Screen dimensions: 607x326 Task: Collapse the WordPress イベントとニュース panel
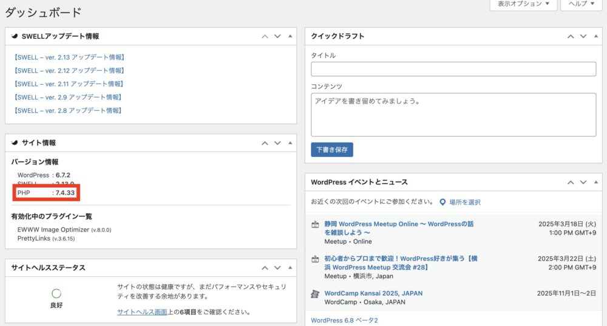596,182
